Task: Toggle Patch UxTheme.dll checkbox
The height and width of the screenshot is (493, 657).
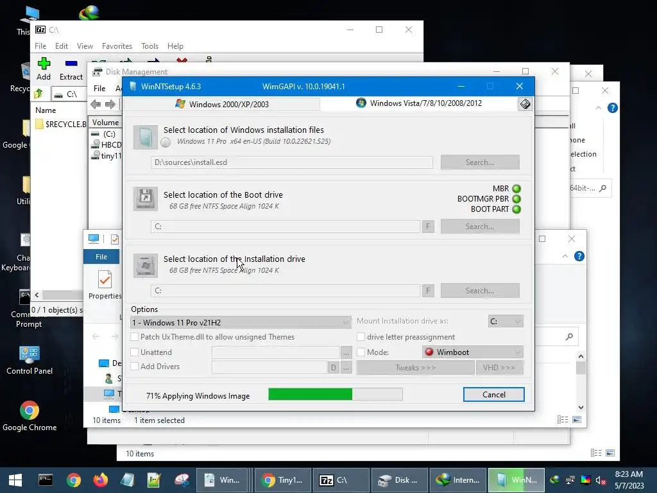Action: coord(135,336)
